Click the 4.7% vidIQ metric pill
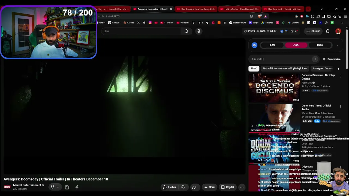This screenshot has width=349, height=196. click(272, 45)
